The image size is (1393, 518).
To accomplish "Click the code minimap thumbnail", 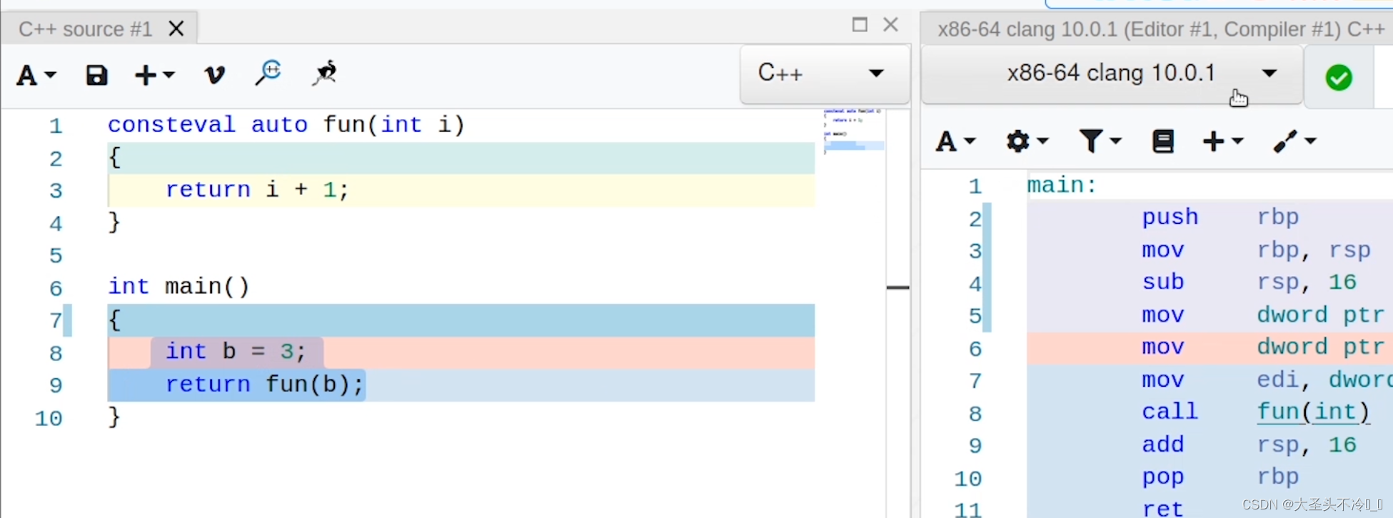I will (x=854, y=132).
